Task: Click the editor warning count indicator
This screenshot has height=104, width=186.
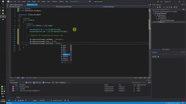Action: click(x=23, y=78)
